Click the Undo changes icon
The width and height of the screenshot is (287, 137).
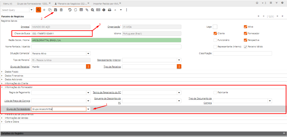coord(70,10)
